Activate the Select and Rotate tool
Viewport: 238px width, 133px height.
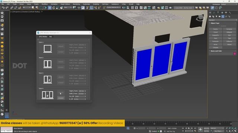[x=54, y=8]
